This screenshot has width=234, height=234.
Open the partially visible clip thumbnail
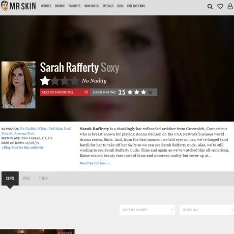(x=37, y=231)
